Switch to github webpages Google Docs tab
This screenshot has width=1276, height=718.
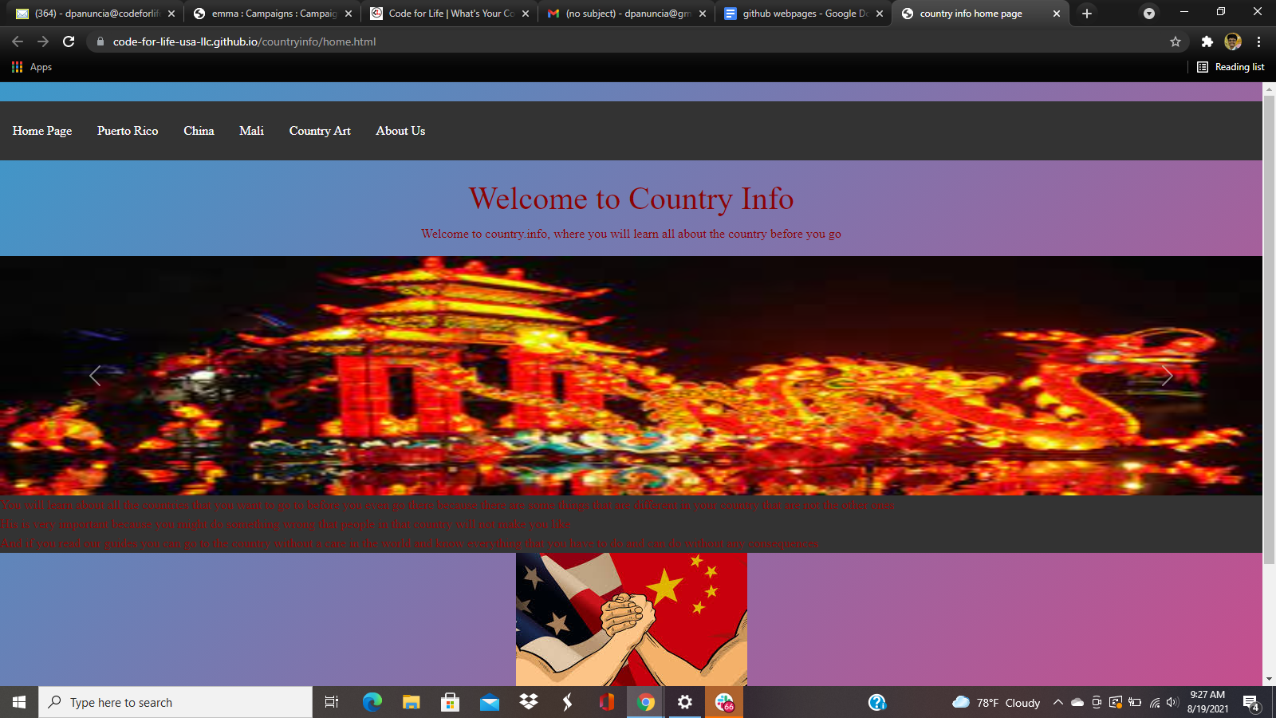pyautogui.click(x=801, y=14)
